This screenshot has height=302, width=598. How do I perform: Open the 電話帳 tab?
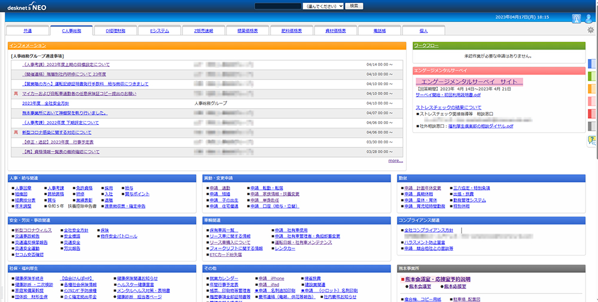click(x=379, y=30)
